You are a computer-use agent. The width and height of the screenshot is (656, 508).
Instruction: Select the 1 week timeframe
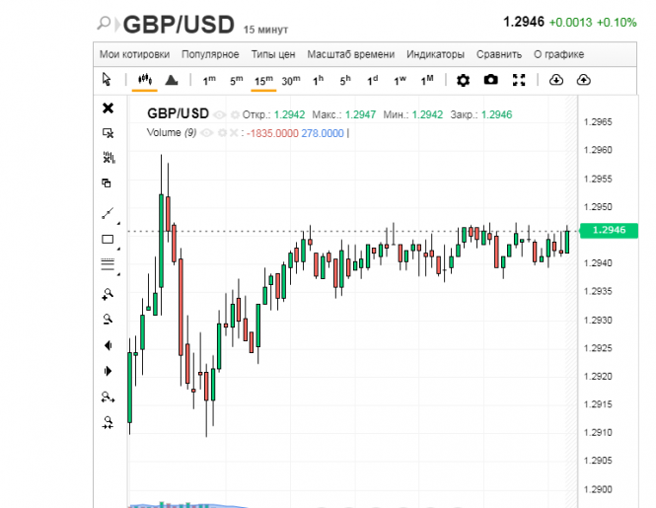(400, 80)
